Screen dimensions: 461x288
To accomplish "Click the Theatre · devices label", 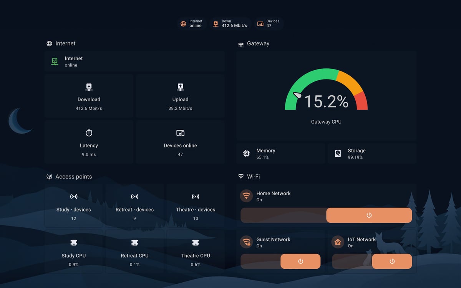I will [196, 210].
